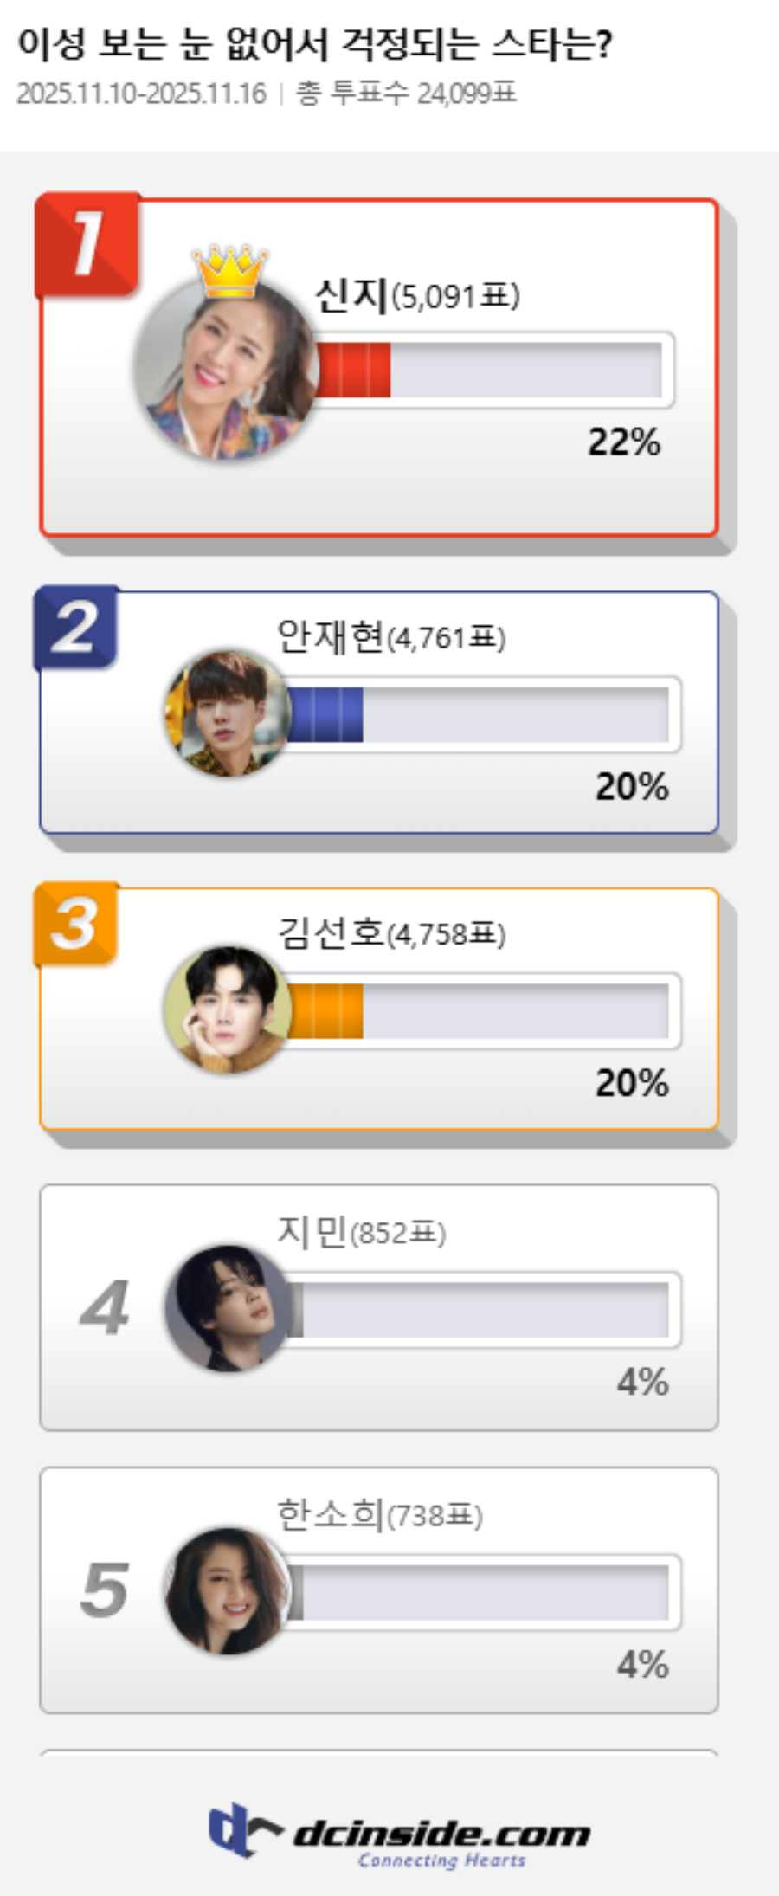The image size is (779, 1896).
Task: Click the orange number 3 rank badge
Action: [x=76, y=924]
